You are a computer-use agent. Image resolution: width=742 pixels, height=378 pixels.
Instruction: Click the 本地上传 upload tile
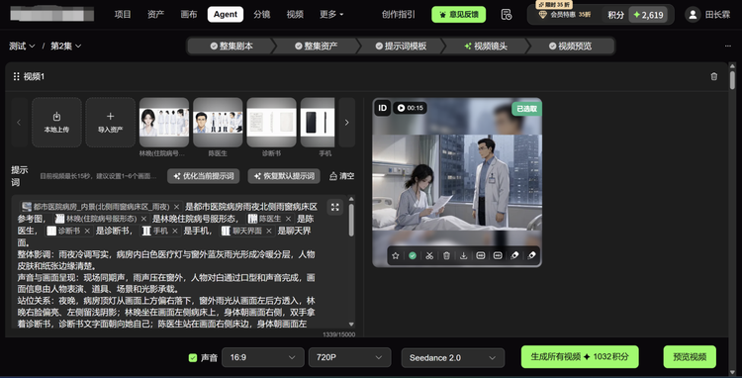(x=56, y=122)
